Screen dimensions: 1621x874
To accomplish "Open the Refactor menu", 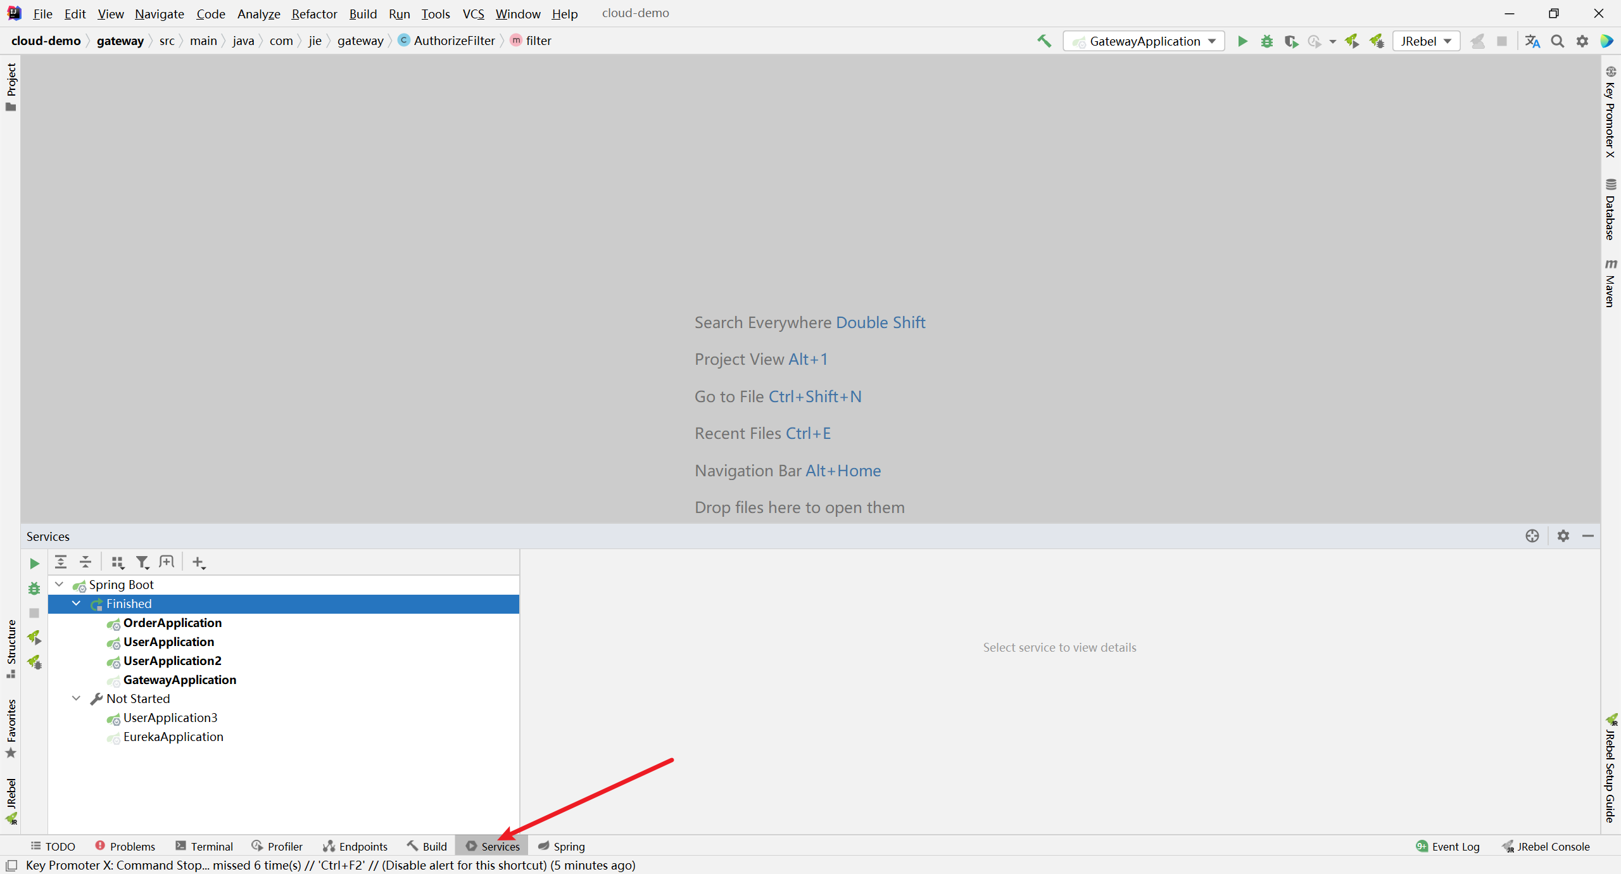I will (x=314, y=13).
